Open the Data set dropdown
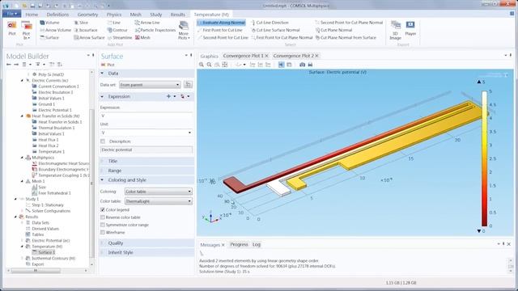 150,85
